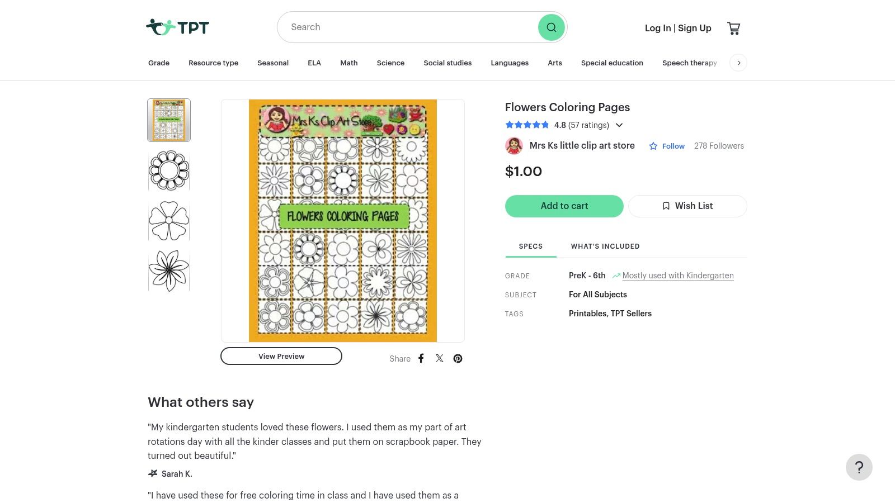Click the View Preview button
The image size is (895, 503).
click(281, 356)
